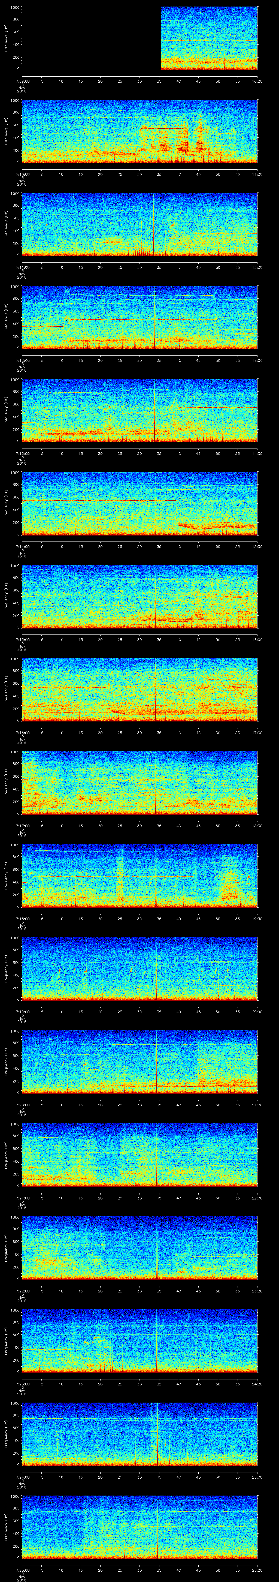Screen dimensions: 279x1582
Task: Click tick '50' on the 7:16:00 time axis
Action: [218, 732]
